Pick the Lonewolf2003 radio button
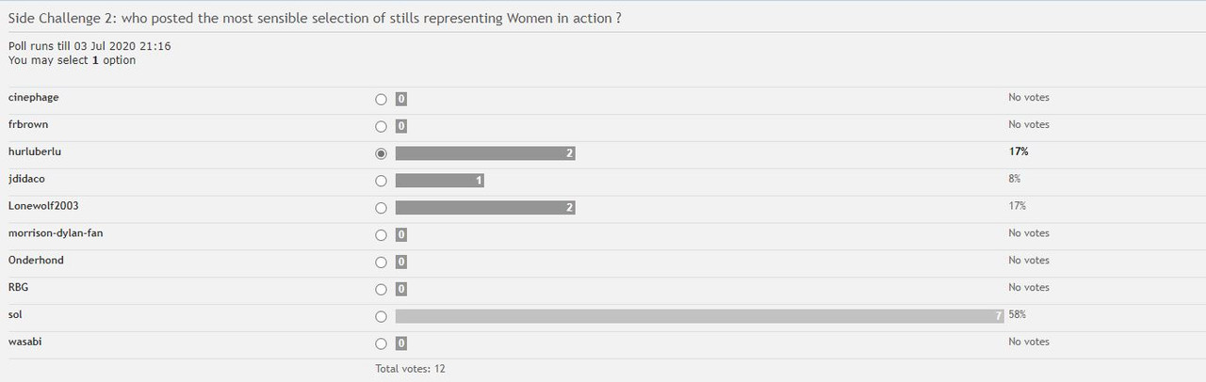This screenshot has height=382, width=1206. (381, 208)
